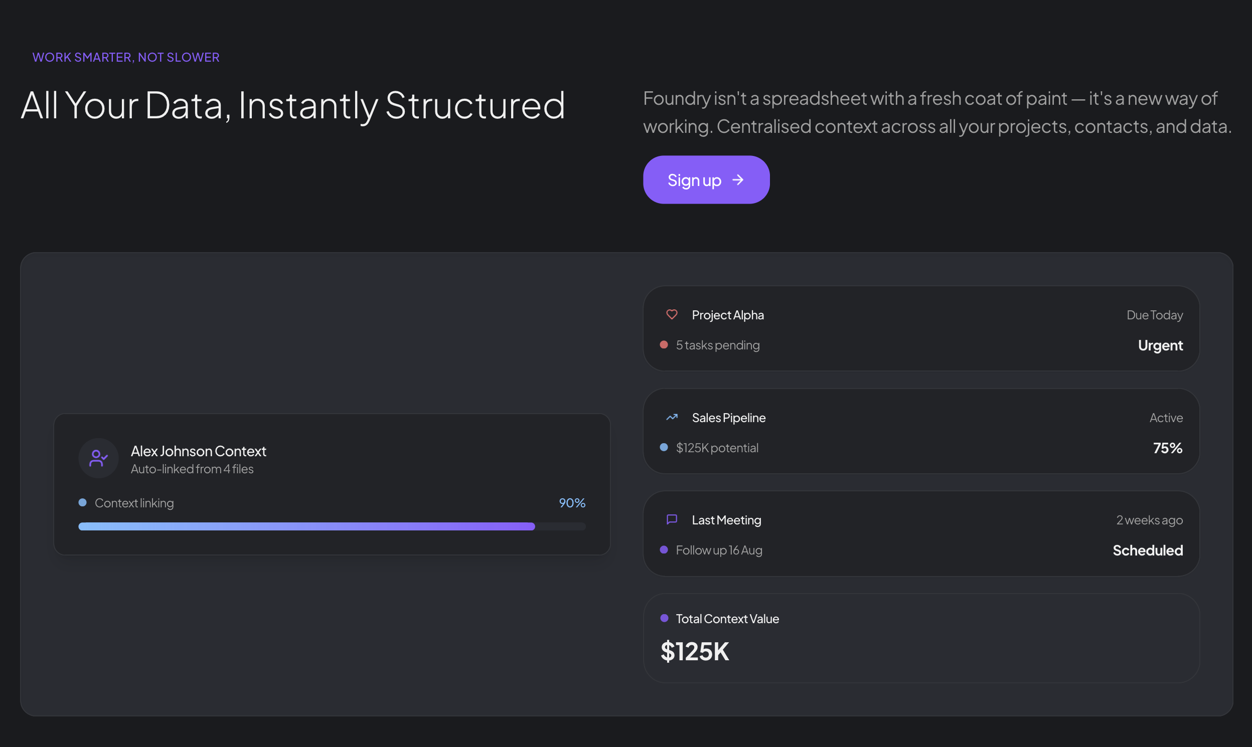Click the "Alex Johnson Context" title
The height and width of the screenshot is (747, 1252).
coord(199,451)
